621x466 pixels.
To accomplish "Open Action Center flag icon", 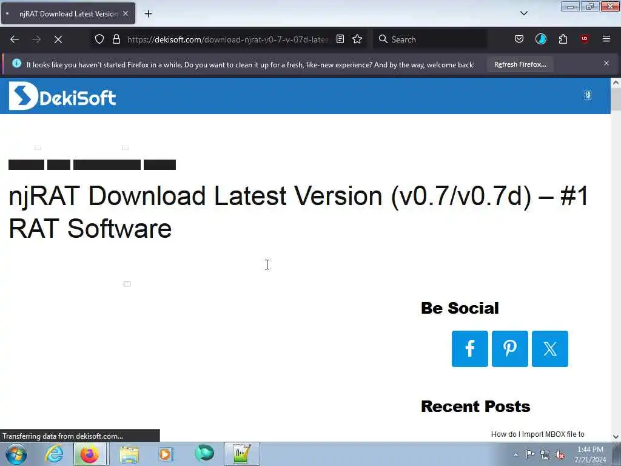I will point(530,454).
